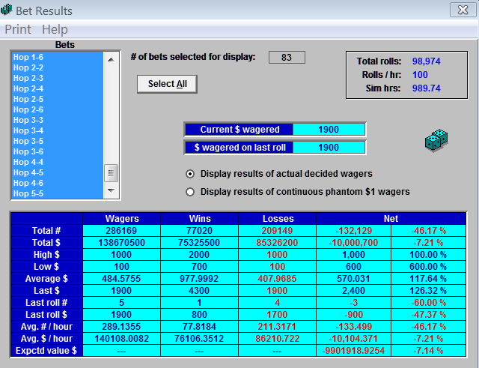The image size is (479, 368).
Task: Open the Help menu
Action: pyautogui.click(x=55, y=29)
